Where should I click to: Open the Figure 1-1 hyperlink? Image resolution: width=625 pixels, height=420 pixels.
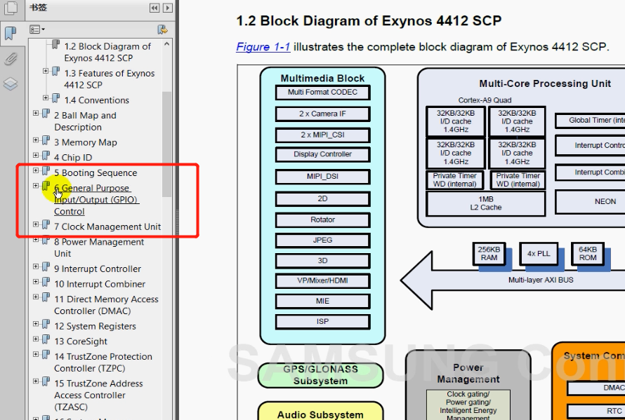click(263, 47)
